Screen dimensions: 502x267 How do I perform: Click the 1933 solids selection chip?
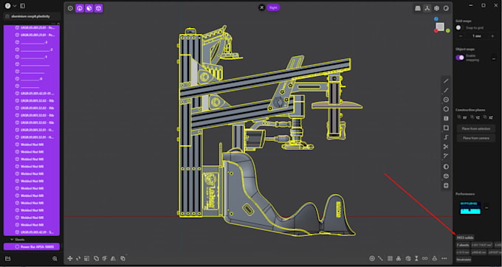click(465, 237)
